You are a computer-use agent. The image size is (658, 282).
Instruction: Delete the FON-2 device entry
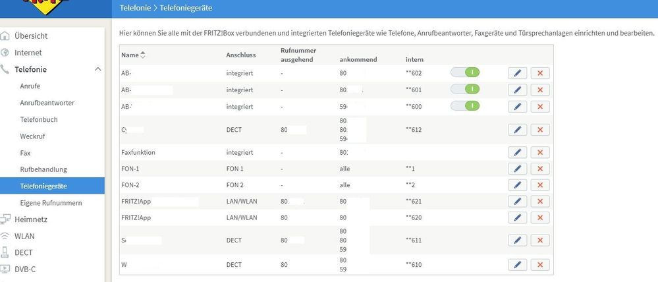pos(539,185)
